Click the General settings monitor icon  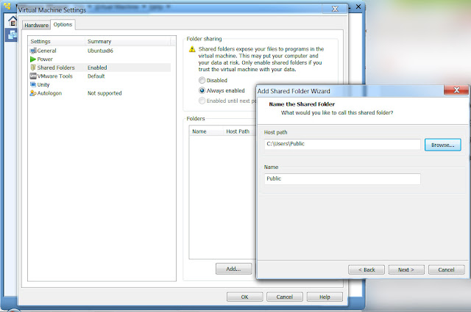coord(33,51)
